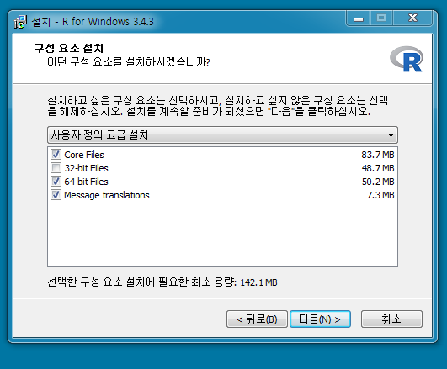The image size is (447, 369).
Task: Enable the 32-bit Files checkbox
Action: pos(56,168)
